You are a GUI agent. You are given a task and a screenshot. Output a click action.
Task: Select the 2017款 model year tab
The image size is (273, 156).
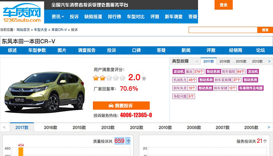click(22, 128)
